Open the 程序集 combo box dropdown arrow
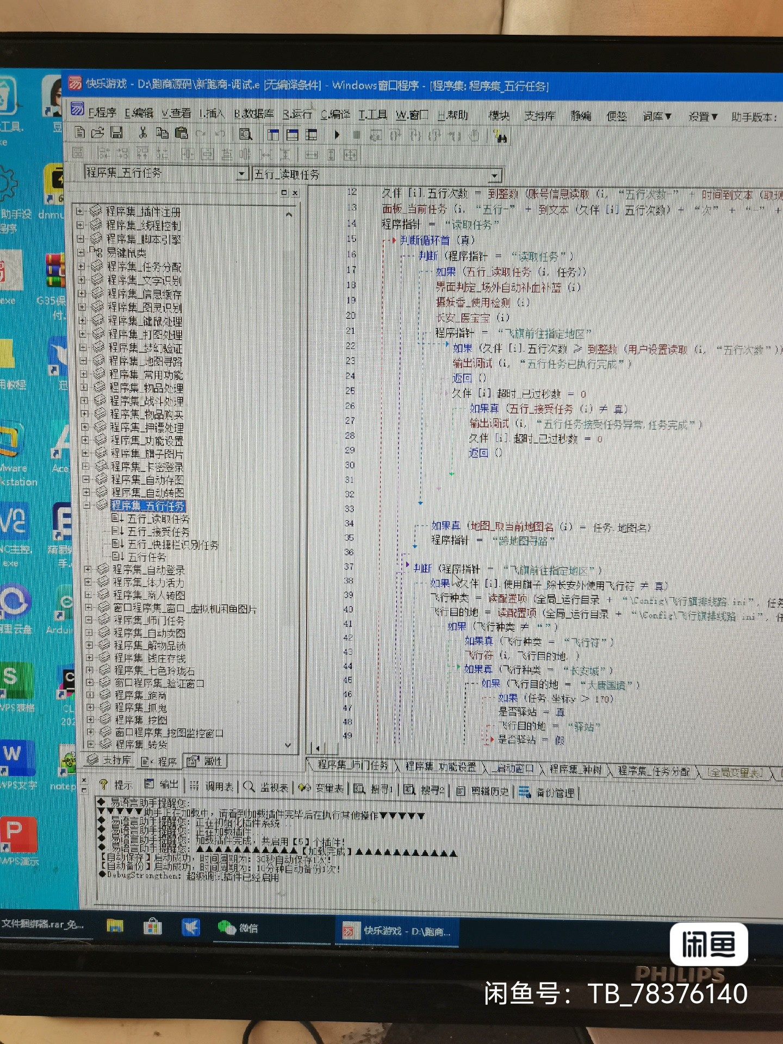The image size is (783, 1044). click(x=242, y=174)
